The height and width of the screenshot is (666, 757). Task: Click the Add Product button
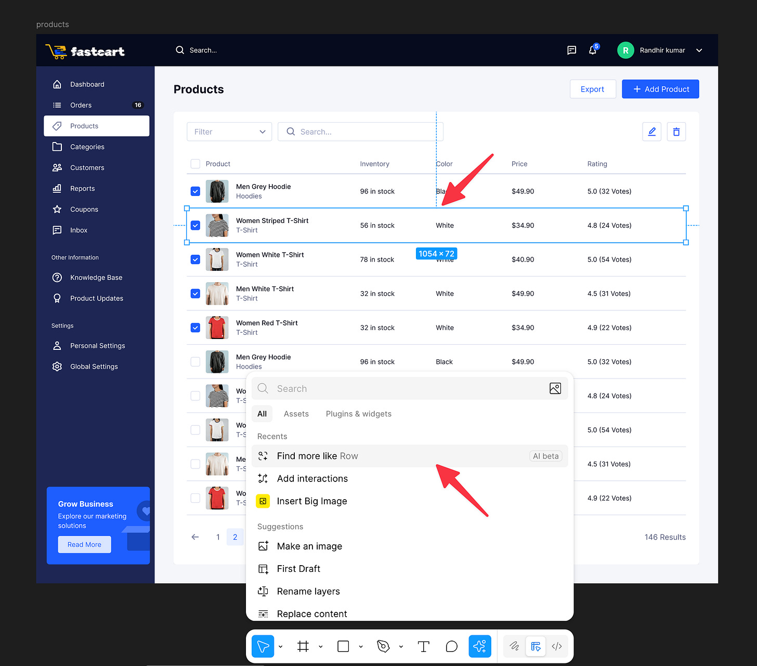tap(660, 89)
